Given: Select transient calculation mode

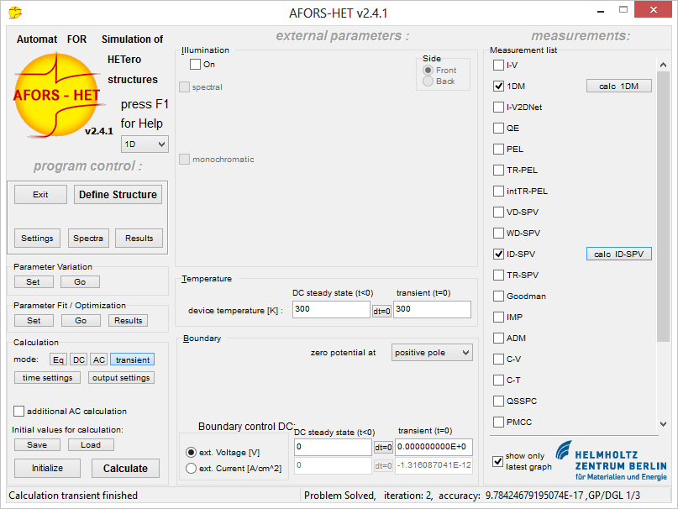Looking at the screenshot, I should click(132, 359).
